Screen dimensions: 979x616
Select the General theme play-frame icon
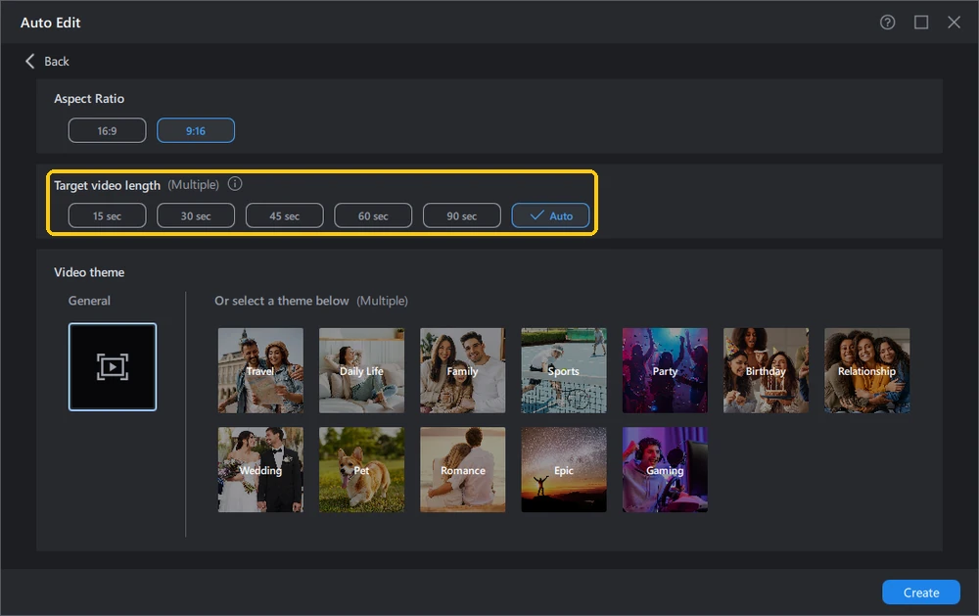(x=113, y=366)
